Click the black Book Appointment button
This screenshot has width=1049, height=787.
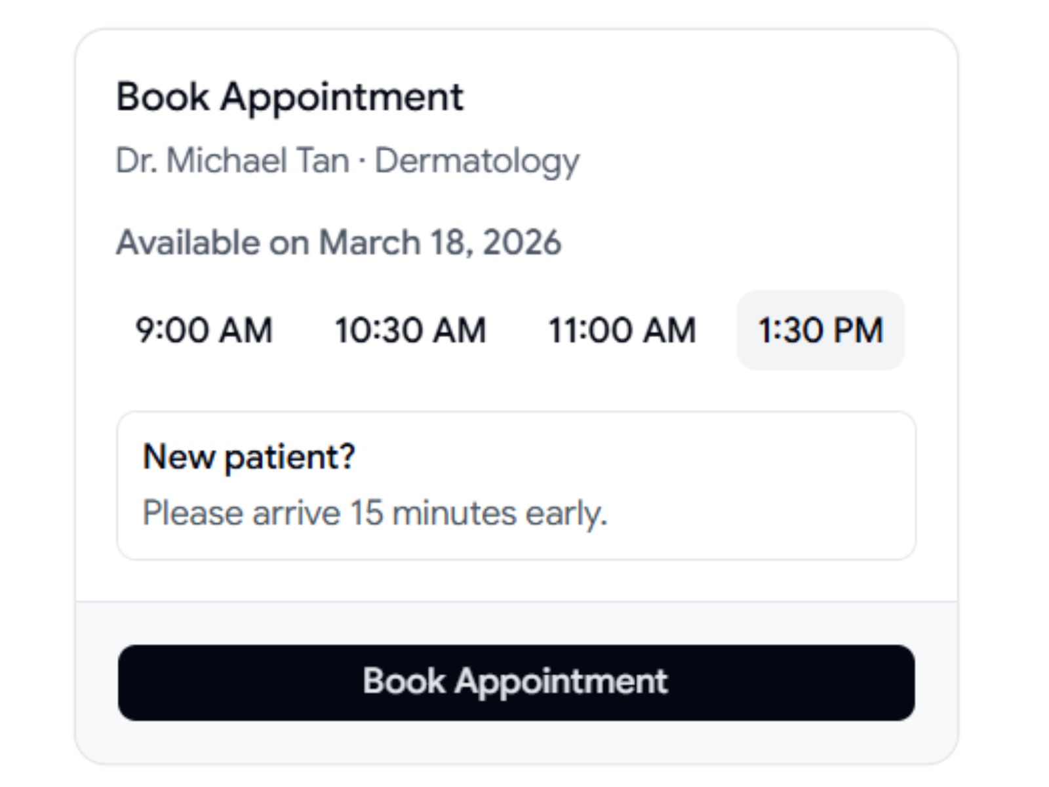[517, 683]
